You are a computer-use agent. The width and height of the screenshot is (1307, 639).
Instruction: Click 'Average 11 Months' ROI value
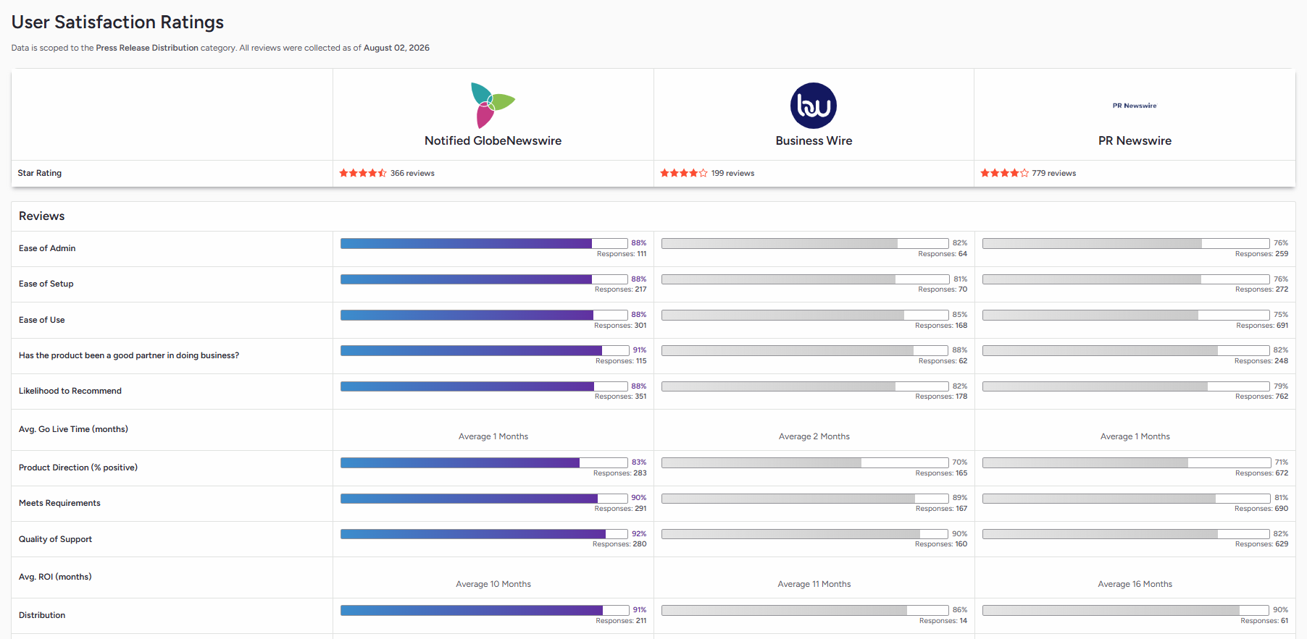814,584
